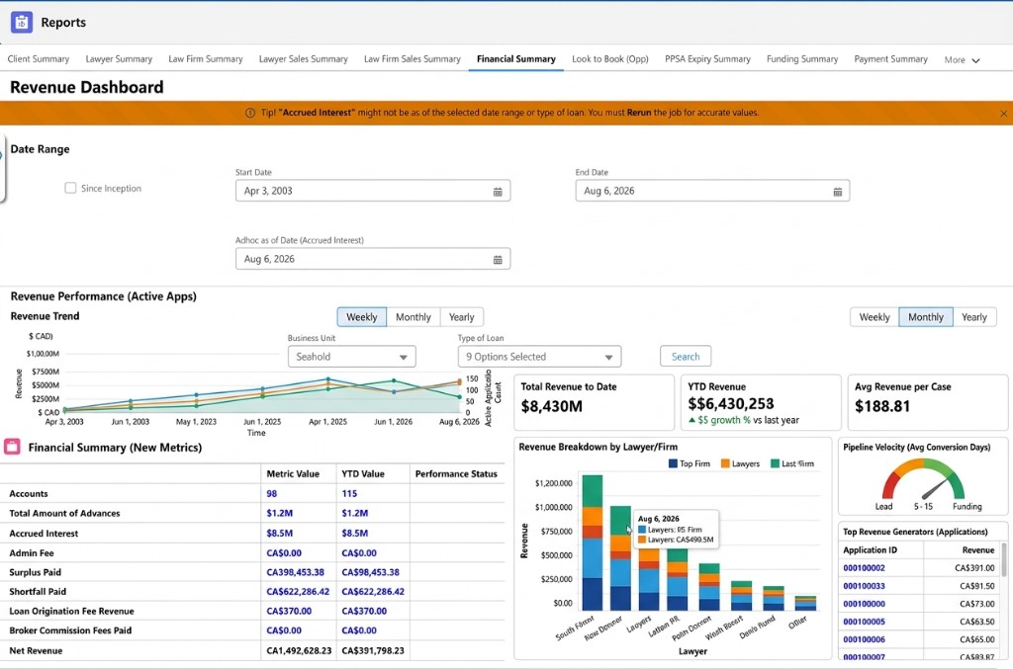
Task: Open the Type of Loan 9 Options Selected dropdown
Action: point(539,356)
